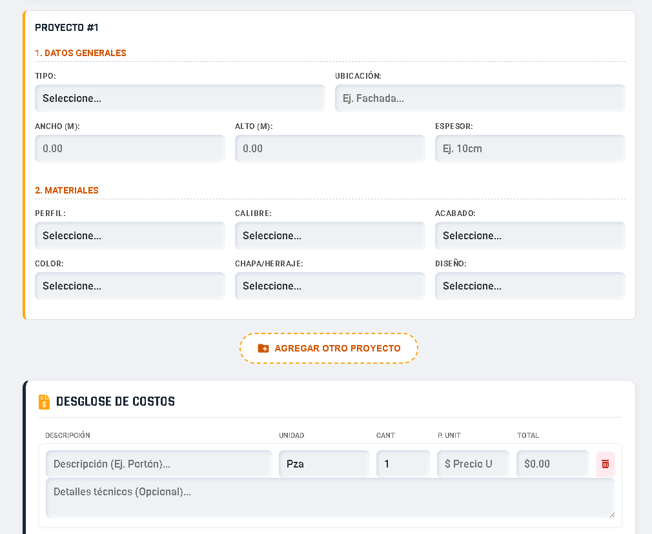Open the Calibre selector
The height and width of the screenshot is (534, 652).
330,236
